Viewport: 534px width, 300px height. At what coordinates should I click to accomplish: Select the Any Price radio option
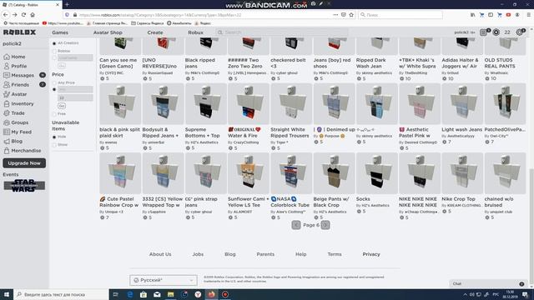pos(54,82)
